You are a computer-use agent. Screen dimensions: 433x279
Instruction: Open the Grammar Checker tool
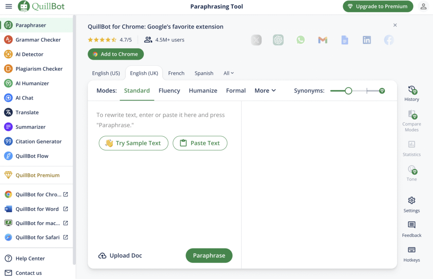[x=38, y=40]
